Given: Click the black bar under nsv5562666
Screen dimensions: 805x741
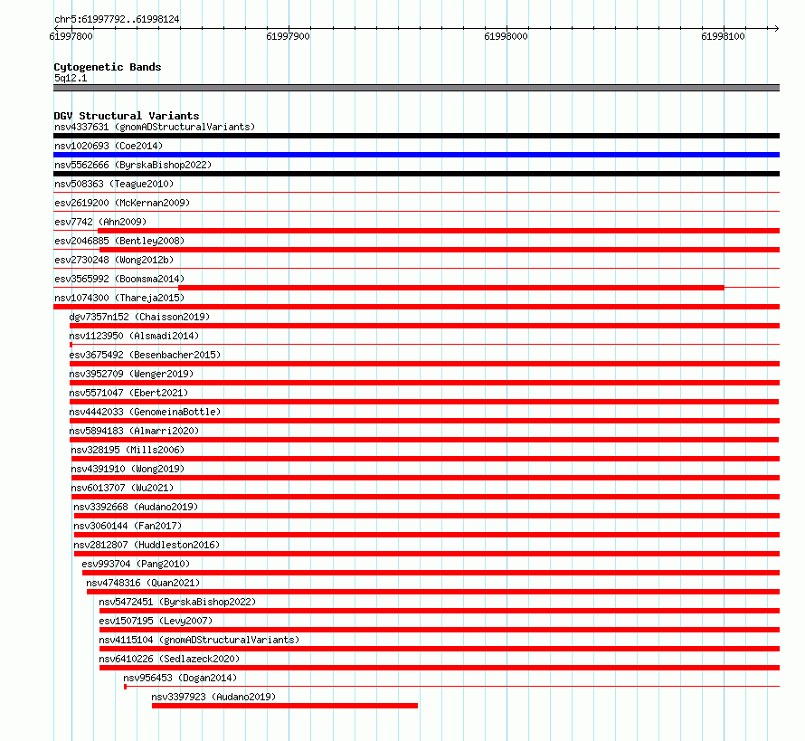Looking at the screenshot, I should coord(416,174).
